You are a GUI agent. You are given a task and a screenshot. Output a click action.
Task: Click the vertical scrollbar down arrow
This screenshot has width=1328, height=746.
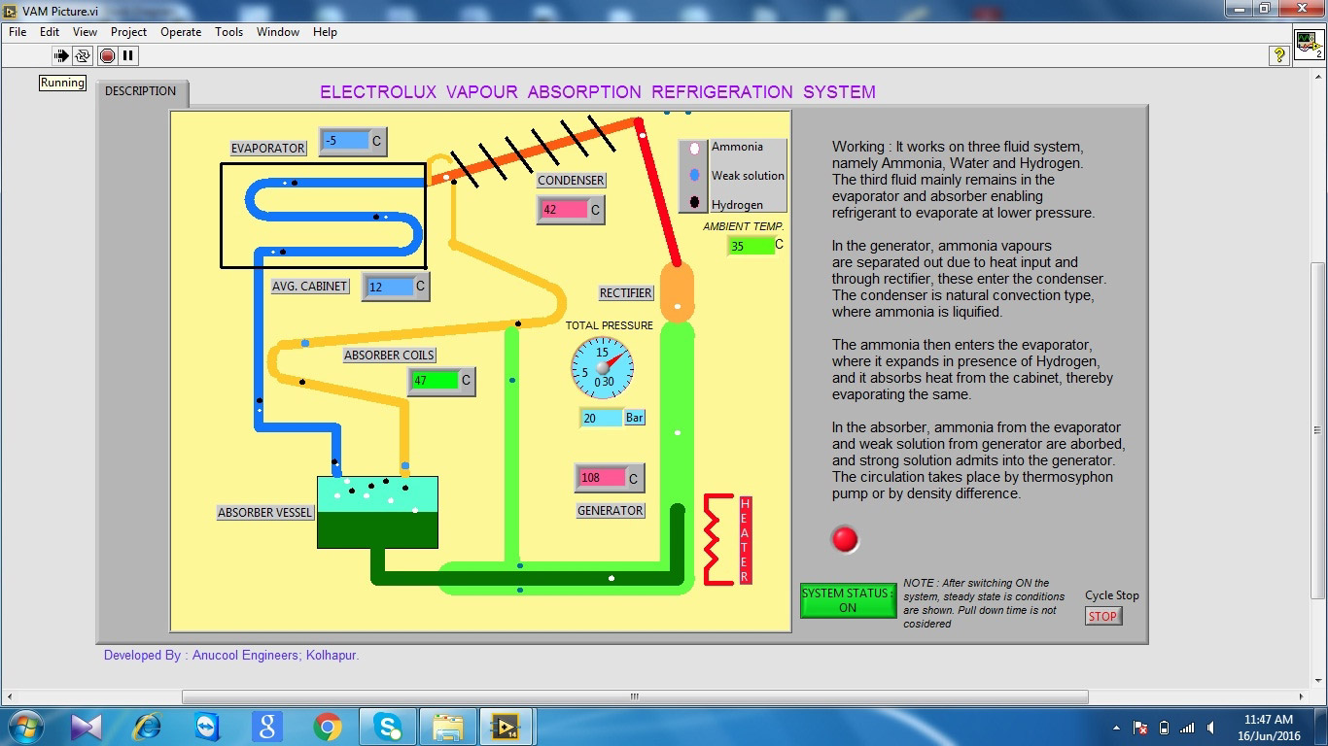tap(1319, 682)
